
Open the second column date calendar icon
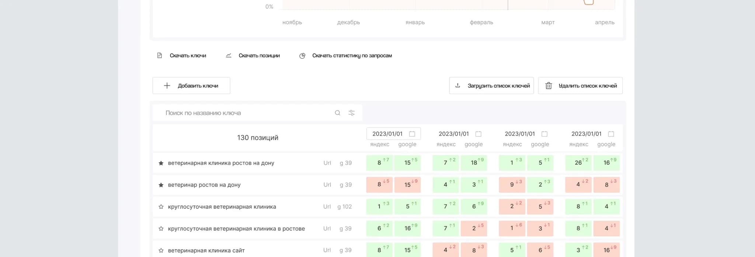tap(478, 134)
